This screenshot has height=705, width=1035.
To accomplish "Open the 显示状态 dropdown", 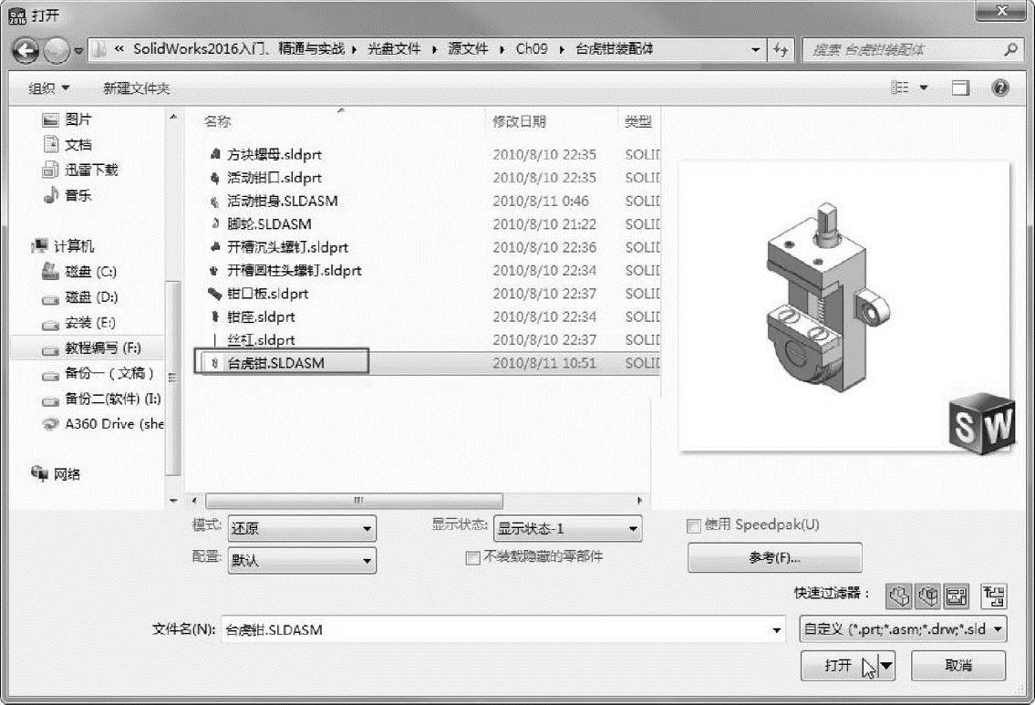I will [x=568, y=529].
